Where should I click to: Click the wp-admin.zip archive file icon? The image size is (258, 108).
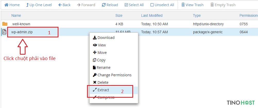point(4,32)
